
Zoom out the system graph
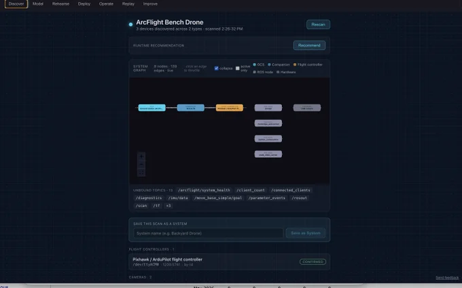tap(141, 165)
